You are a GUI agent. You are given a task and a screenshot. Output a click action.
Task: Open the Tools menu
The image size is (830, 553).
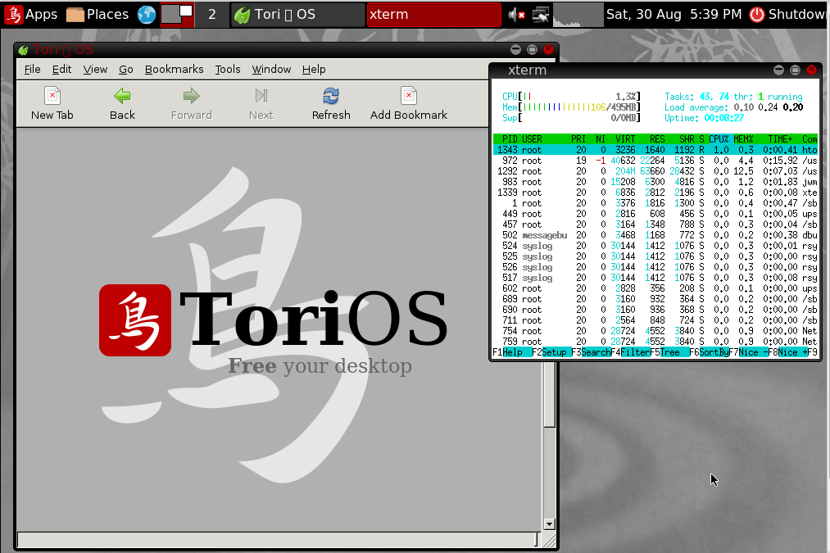(x=228, y=70)
